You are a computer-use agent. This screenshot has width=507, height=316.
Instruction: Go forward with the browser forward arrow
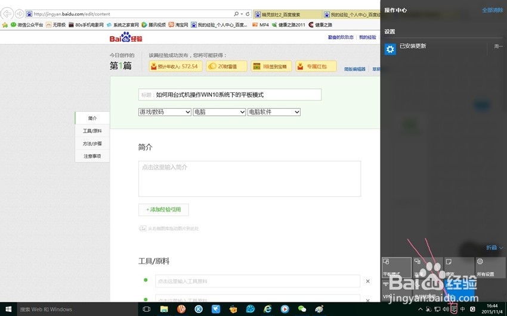20,14
